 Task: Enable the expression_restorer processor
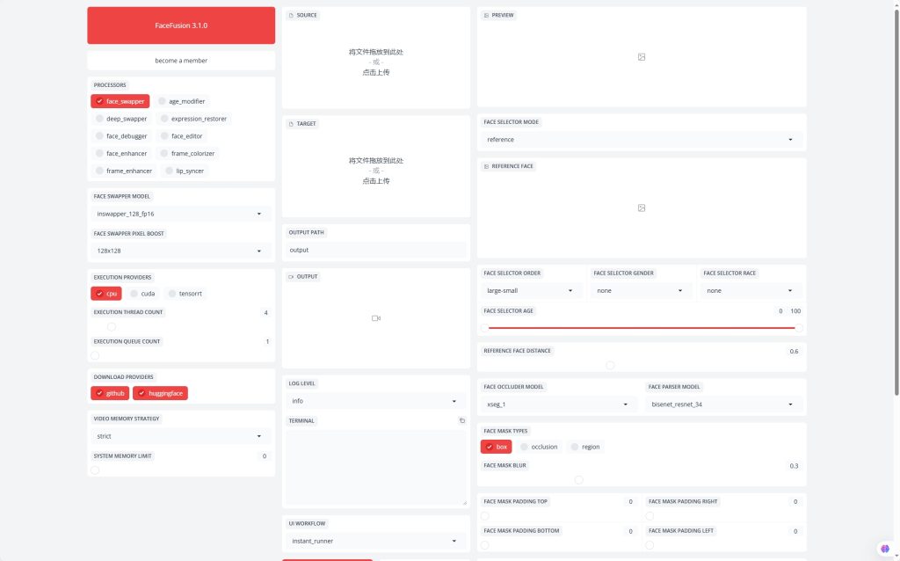click(193, 119)
